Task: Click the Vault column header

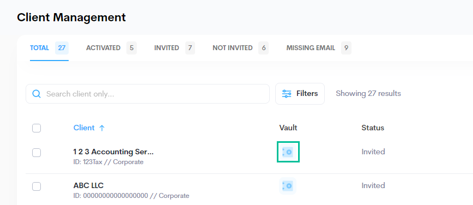Action: coord(288,128)
